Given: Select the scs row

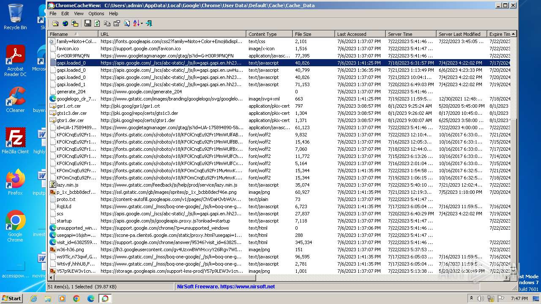Looking at the screenshot, I should click(279, 214).
